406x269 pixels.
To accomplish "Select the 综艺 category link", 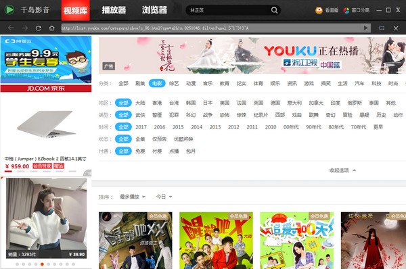I will [174, 83].
